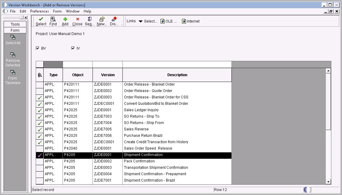Uncheck the BV checkbox
Image resolution: width=342 pixels, height=195 pixels.
pyautogui.click(x=38, y=48)
